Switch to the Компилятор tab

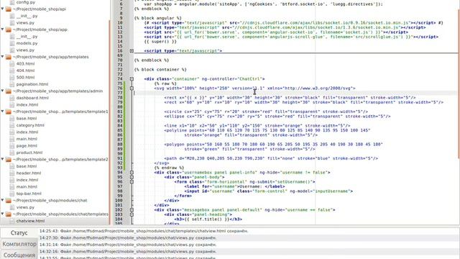[19, 244]
